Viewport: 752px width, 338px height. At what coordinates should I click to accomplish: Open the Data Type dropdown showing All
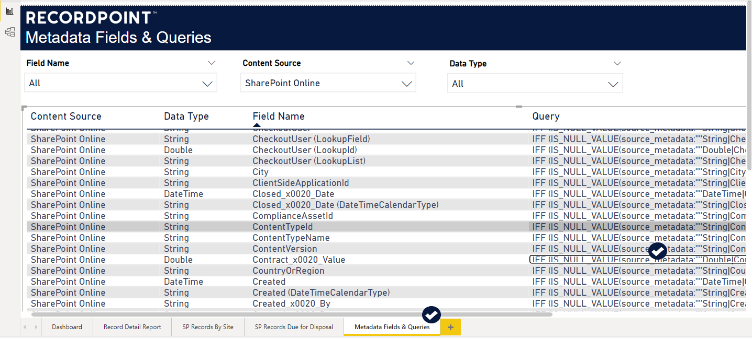(535, 84)
